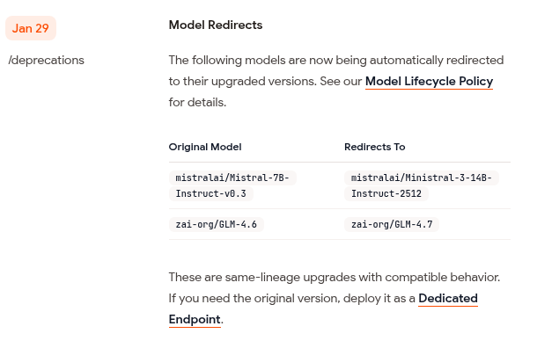
Task: Click the 'Instruct-v0.3' code segment
Action: point(211,194)
